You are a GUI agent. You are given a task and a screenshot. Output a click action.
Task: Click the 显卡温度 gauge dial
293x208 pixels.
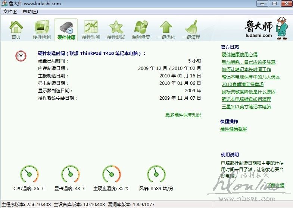(71, 174)
